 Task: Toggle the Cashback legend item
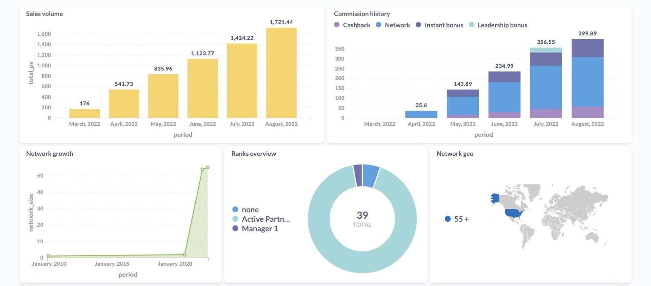(x=352, y=25)
